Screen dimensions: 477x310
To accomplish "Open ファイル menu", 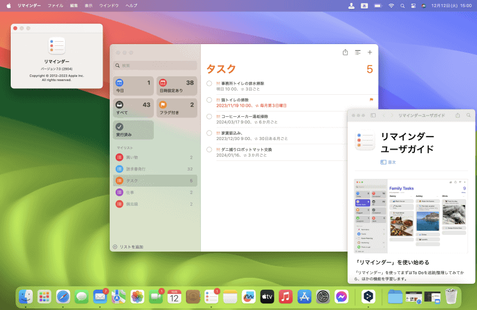I will [55, 5].
